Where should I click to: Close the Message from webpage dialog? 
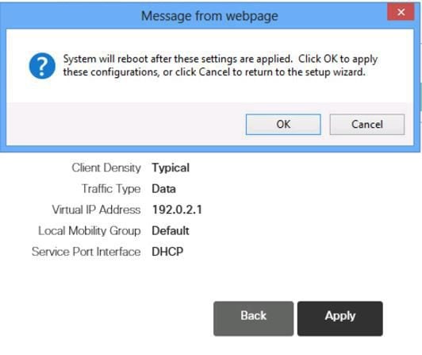click(401, 12)
